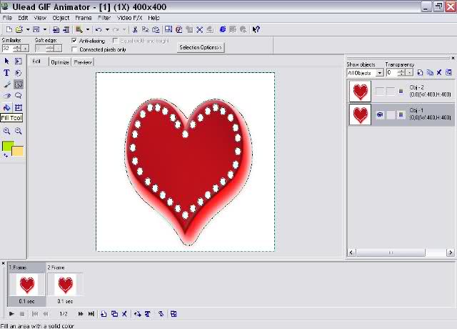Pick the green foreground color swatch

pos(7,146)
